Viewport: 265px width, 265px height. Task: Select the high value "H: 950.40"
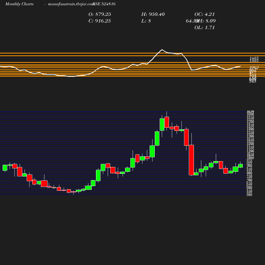coord(153,14)
